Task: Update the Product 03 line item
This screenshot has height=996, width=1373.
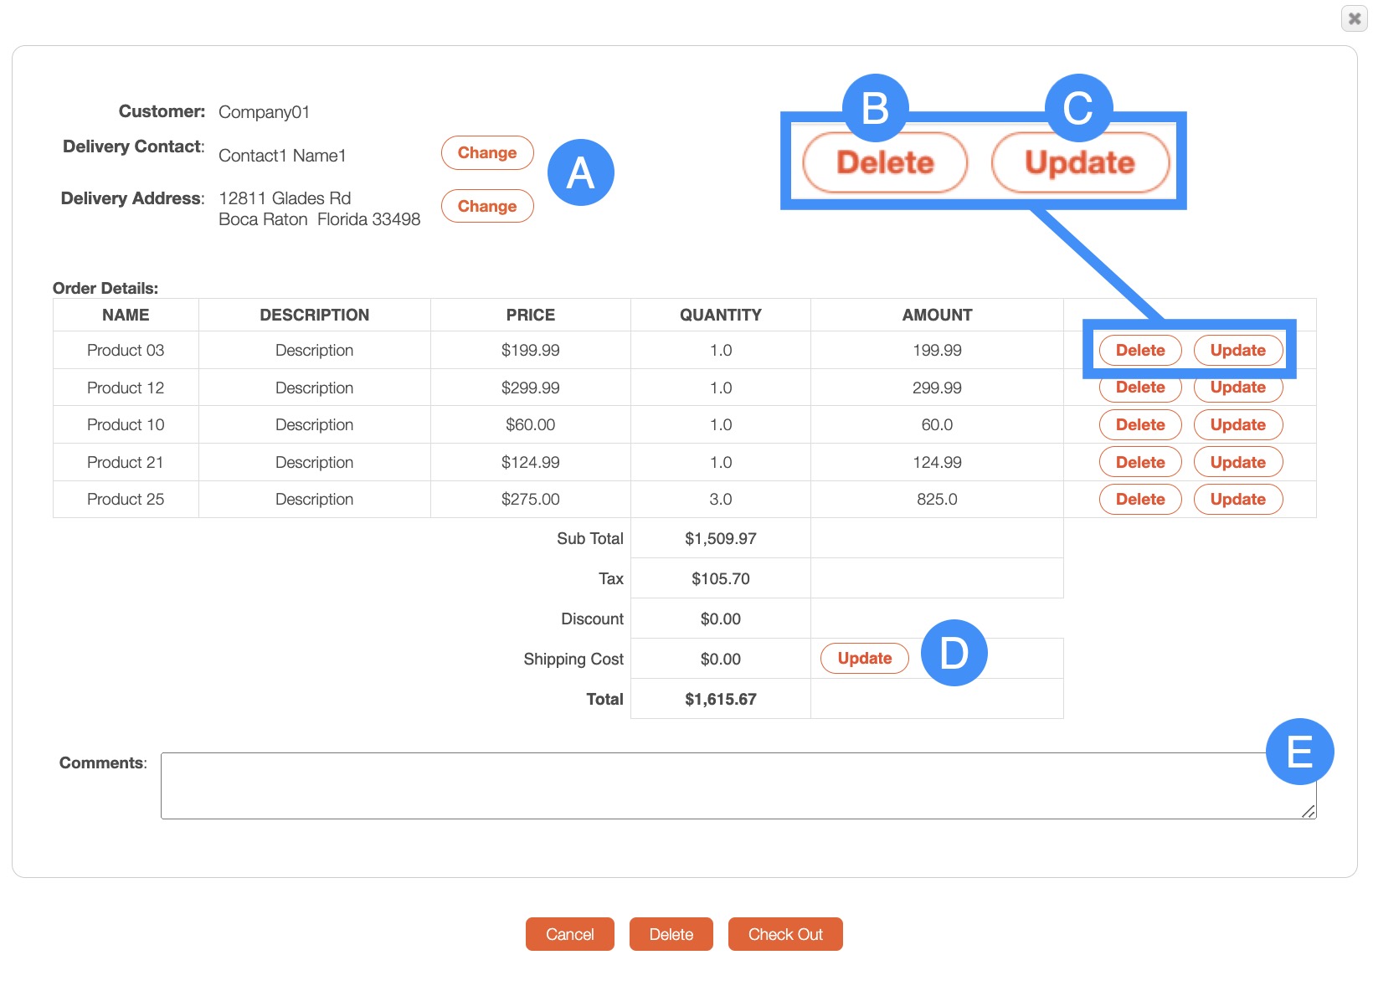Action: (x=1237, y=351)
